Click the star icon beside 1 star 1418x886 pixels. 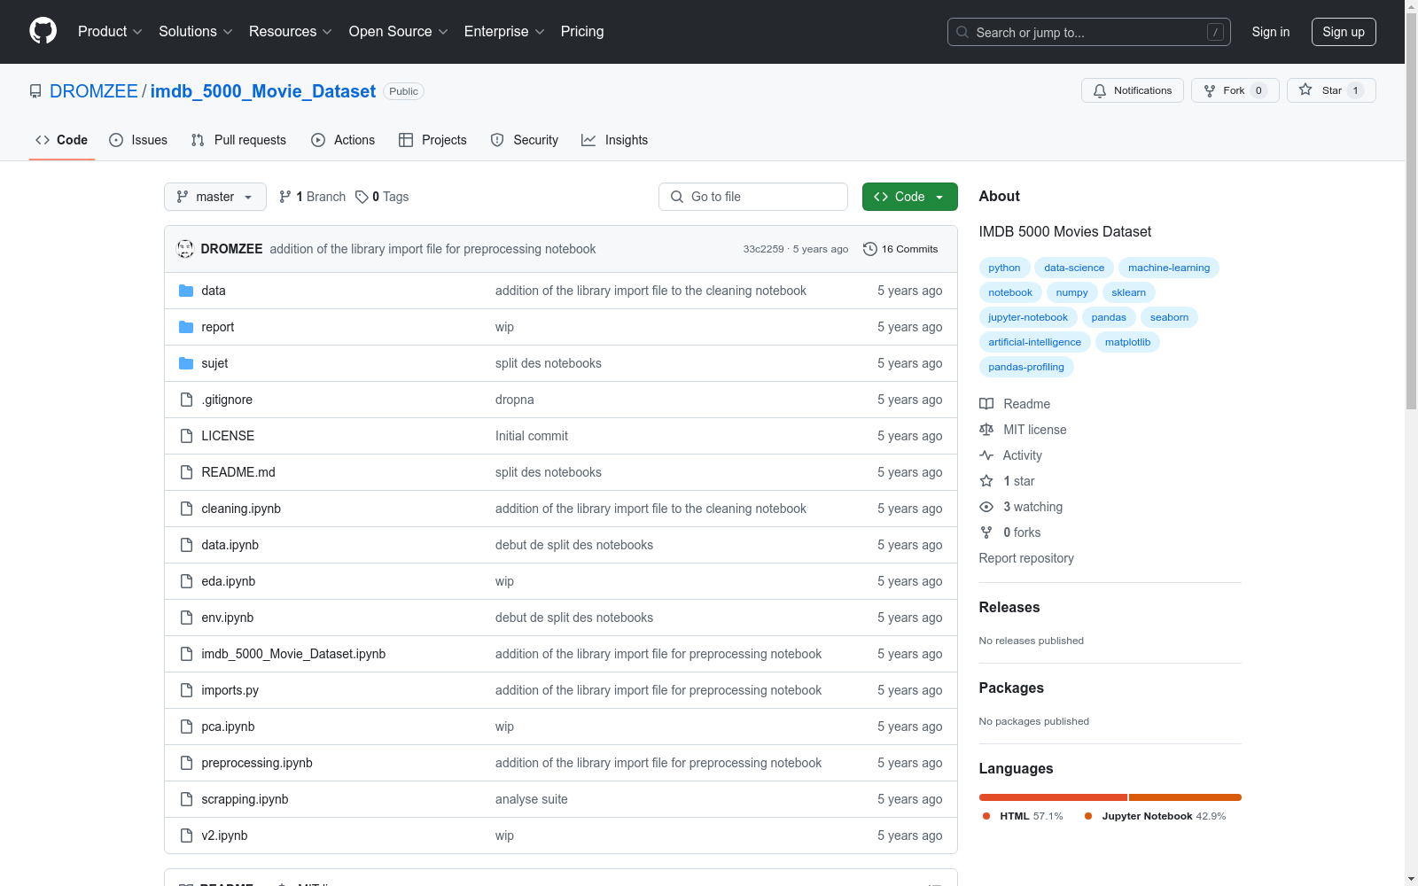(986, 481)
